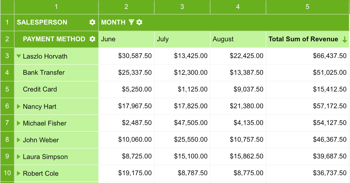Open settings gear on MONTH header
Viewport: 350px width, 183px height.
[x=139, y=22]
